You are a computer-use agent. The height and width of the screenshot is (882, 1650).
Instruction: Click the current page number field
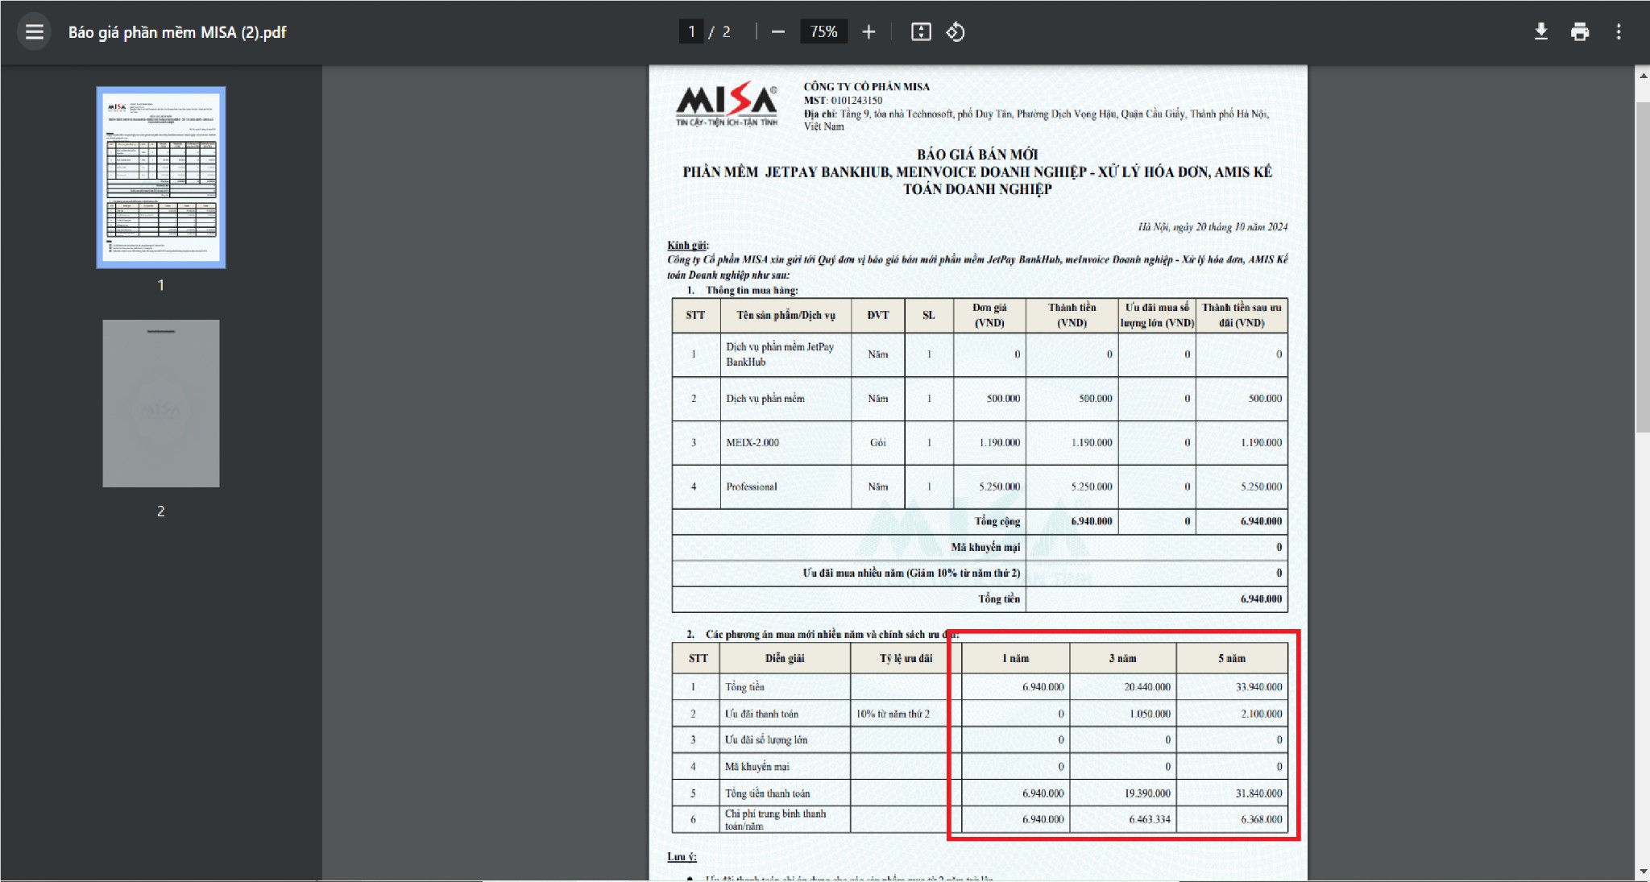point(691,32)
